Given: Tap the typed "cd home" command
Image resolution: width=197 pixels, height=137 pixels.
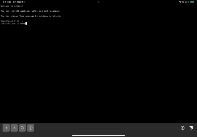Looking at the screenshot, I should (21, 24).
